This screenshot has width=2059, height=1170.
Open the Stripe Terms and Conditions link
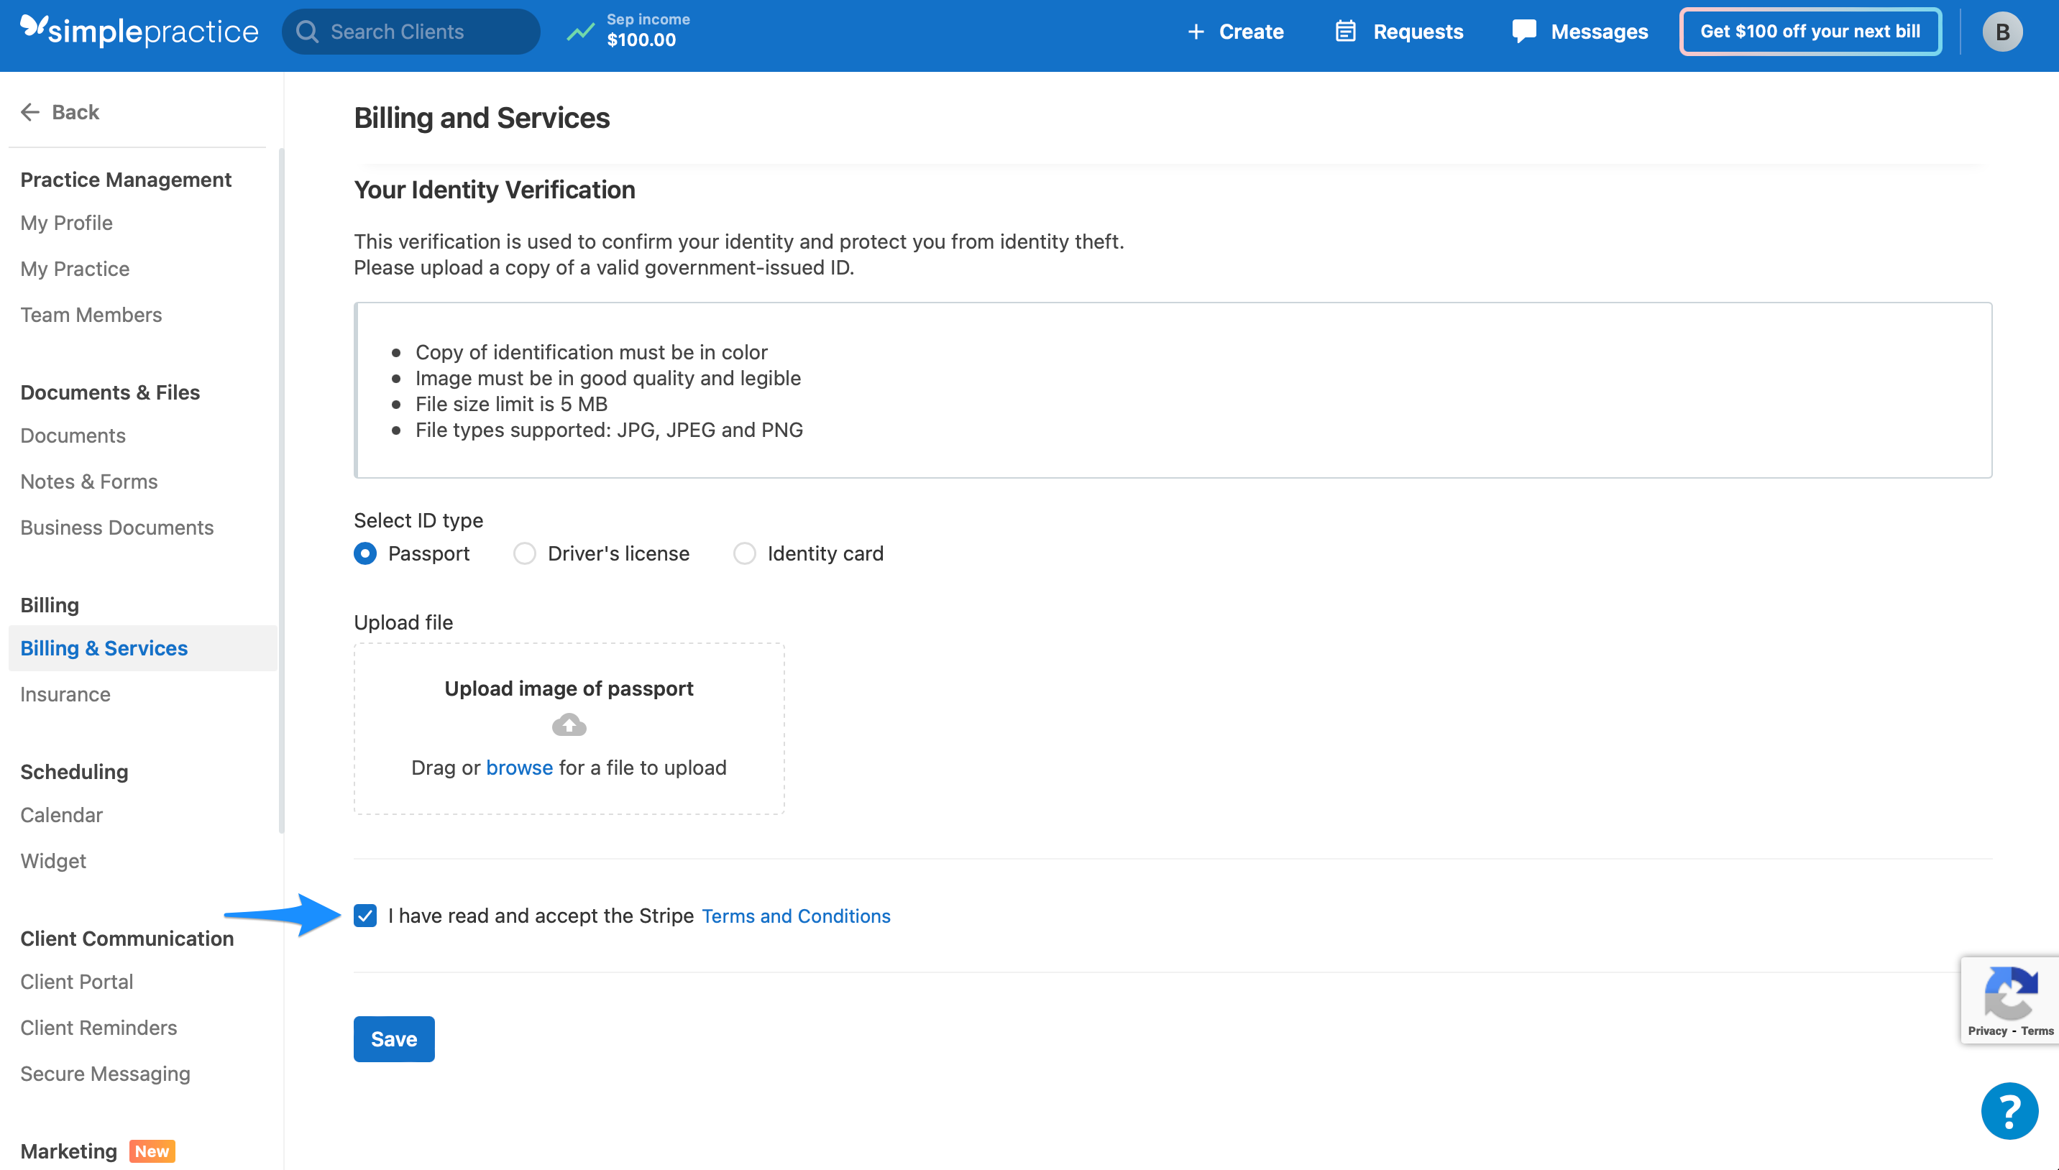coord(796,916)
